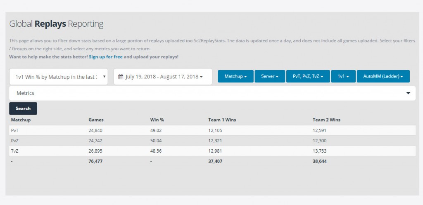The height and width of the screenshot is (205, 423).
Task: Sort by the Win % column header
Action: coord(157,120)
